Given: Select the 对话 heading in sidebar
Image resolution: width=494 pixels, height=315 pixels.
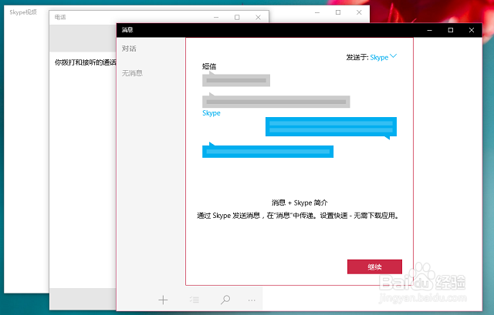Looking at the screenshot, I should 129,49.
